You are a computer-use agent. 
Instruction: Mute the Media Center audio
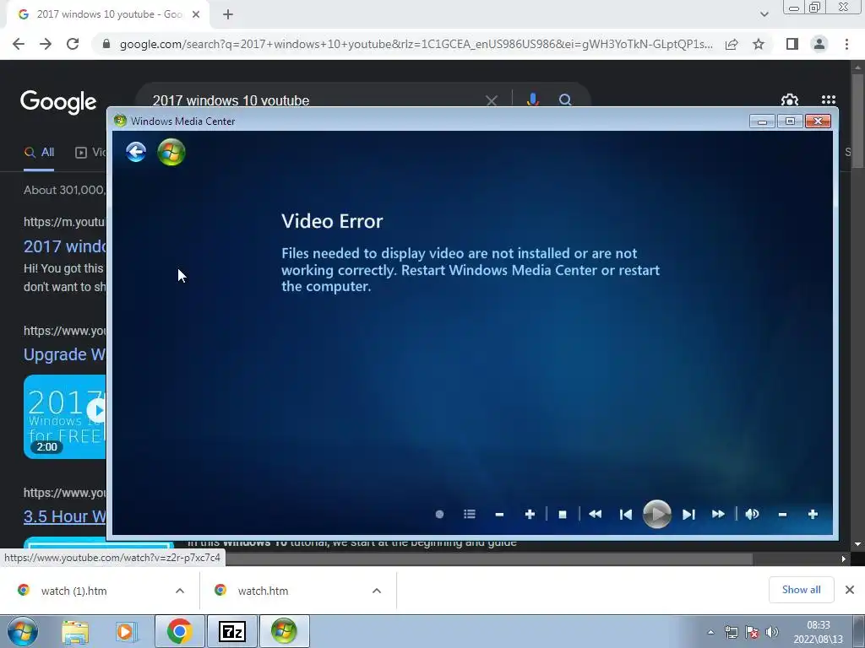[x=752, y=514]
